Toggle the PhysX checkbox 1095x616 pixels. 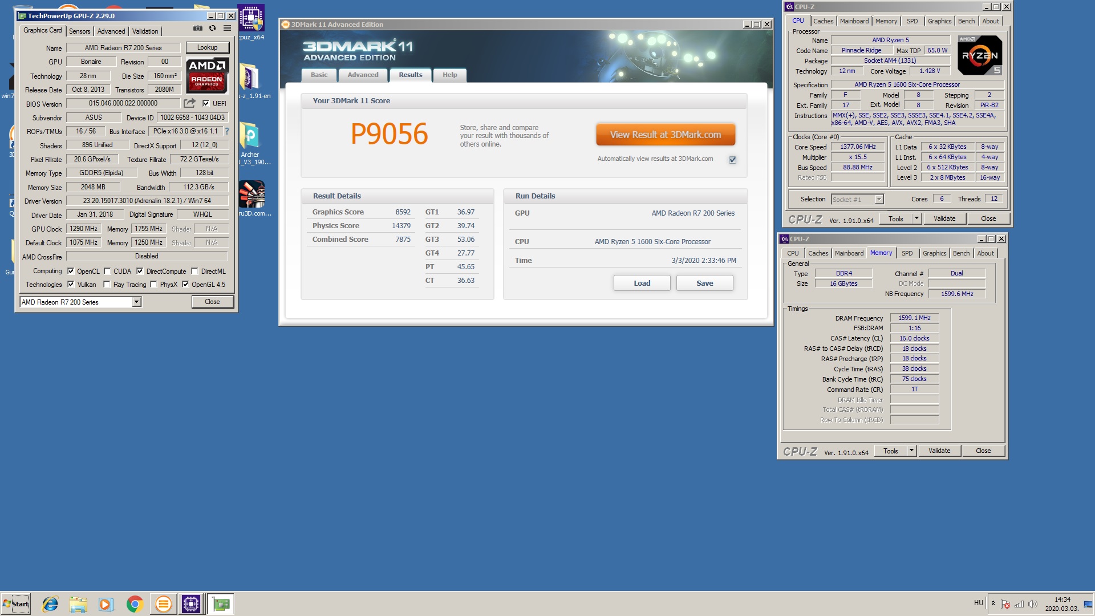click(153, 284)
